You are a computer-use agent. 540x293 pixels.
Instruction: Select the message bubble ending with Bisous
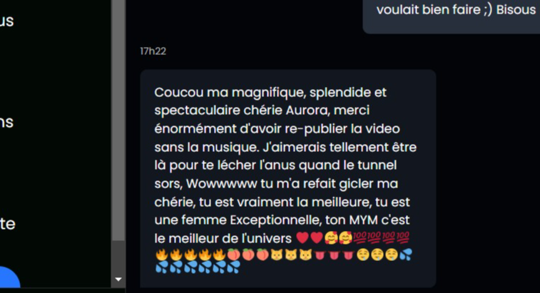point(452,16)
